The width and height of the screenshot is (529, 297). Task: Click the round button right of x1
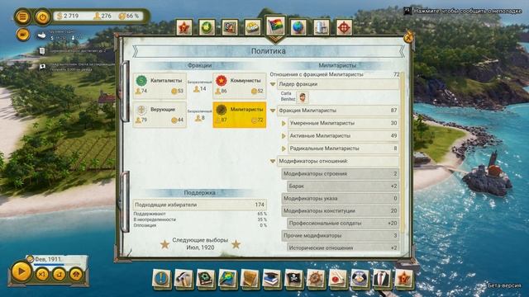pos(59,275)
